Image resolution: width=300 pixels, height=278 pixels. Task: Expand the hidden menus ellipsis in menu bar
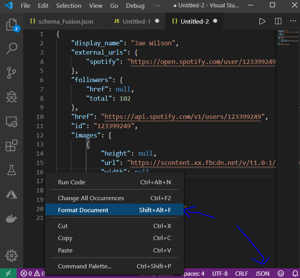pyautogui.click(x=157, y=6)
